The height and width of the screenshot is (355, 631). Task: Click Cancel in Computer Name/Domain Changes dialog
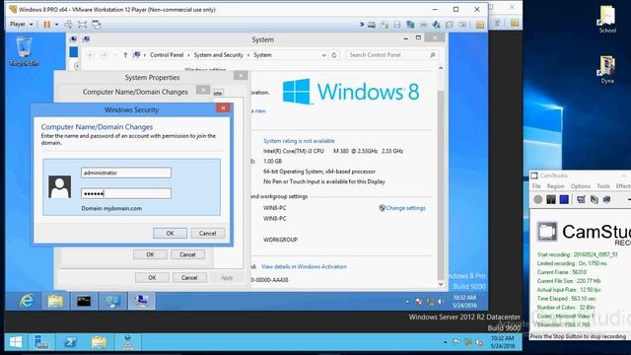(x=187, y=254)
